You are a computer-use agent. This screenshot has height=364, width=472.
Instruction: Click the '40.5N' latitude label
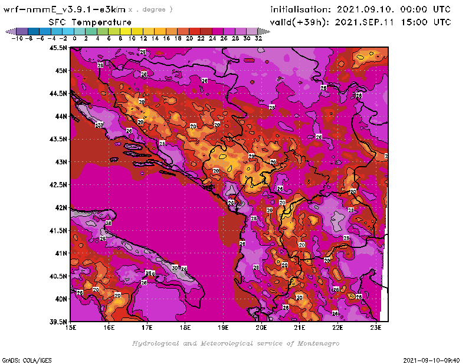coord(58,276)
